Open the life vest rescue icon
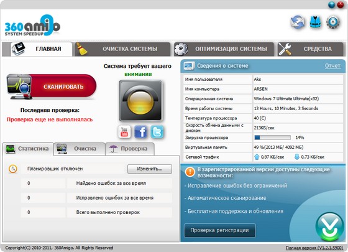 click(x=316, y=22)
